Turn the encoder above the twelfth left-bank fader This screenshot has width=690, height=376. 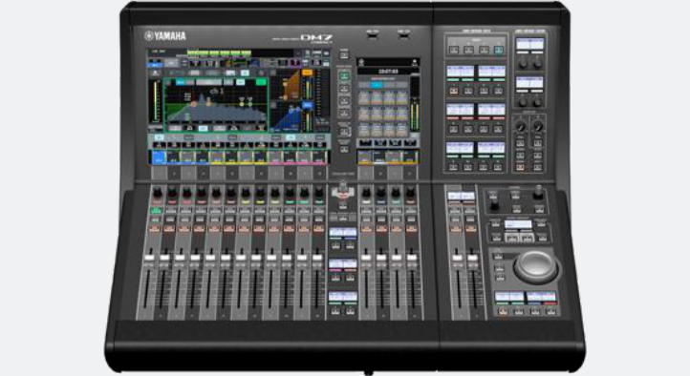point(319,193)
